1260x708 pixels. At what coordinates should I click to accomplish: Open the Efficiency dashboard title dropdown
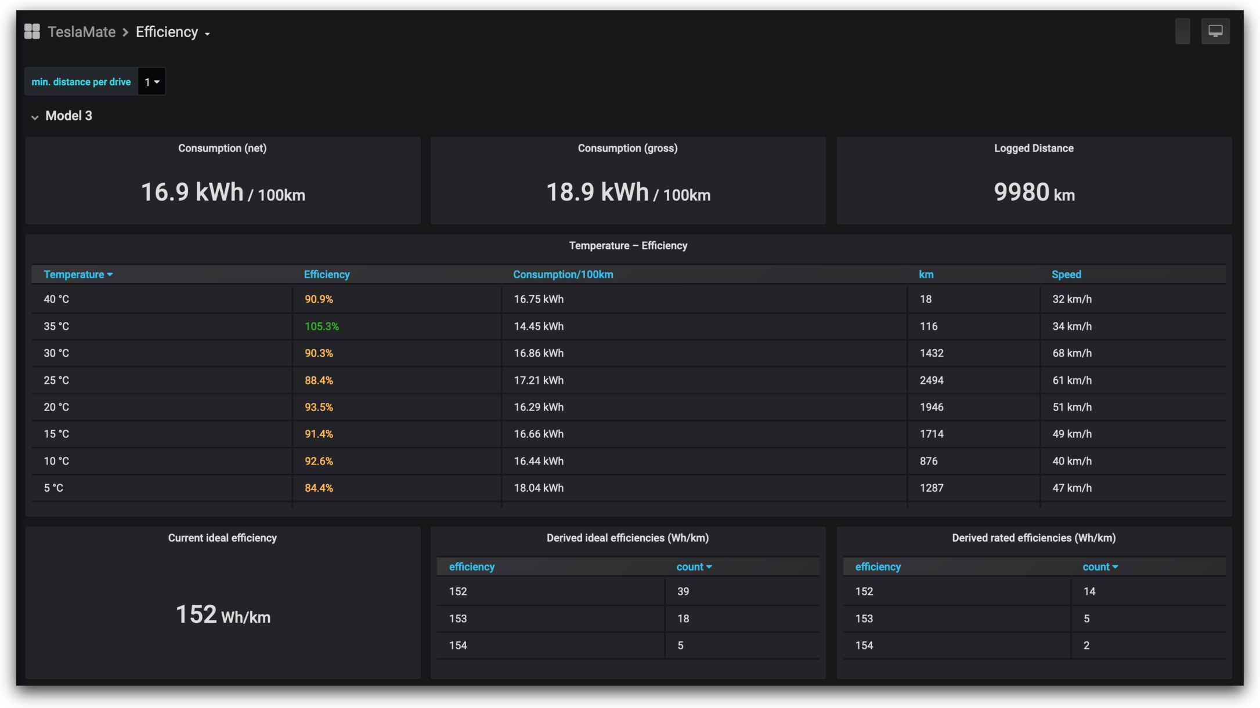[172, 32]
